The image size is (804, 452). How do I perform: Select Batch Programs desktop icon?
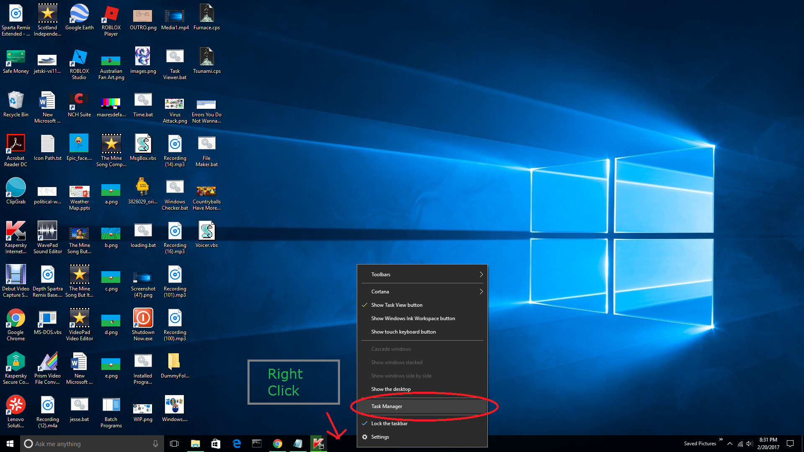click(111, 412)
